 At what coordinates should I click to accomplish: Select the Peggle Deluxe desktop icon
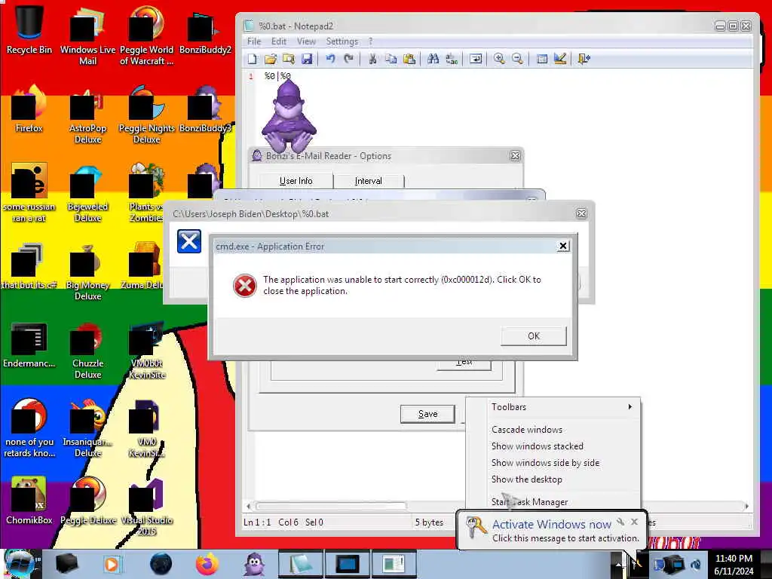tap(87, 501)
